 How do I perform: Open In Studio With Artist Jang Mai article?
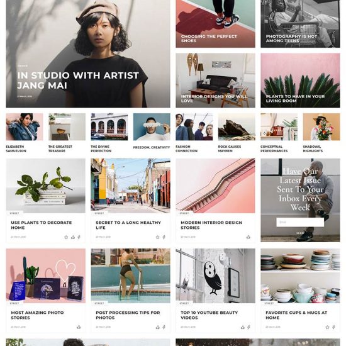tap(78, 81)
